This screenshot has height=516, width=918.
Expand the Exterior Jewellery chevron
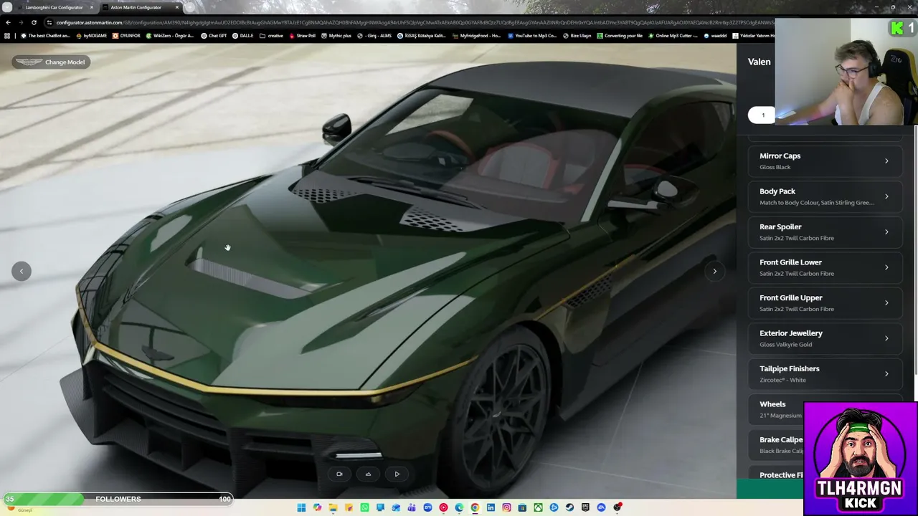click(886, 338)
